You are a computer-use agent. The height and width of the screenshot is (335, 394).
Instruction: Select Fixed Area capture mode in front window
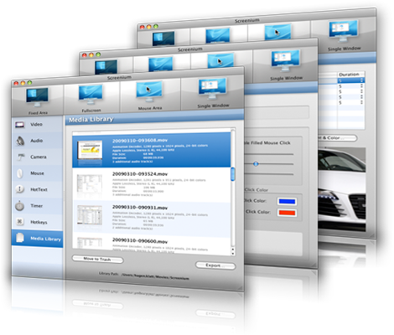click(x=38, y=100)
